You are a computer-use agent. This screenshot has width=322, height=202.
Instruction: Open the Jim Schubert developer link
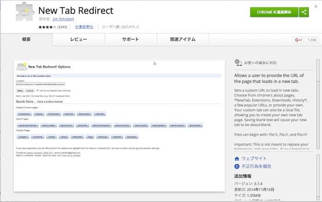pyautogui.click(x=63, y=19)
